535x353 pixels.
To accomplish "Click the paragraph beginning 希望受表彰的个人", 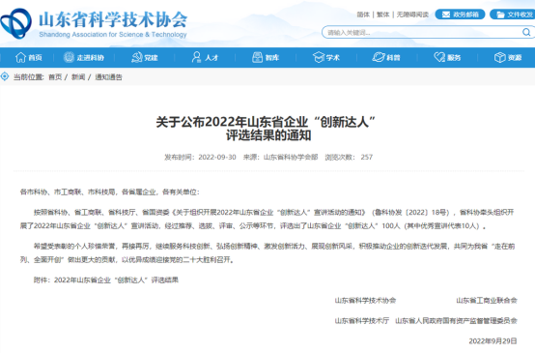I will [267, 253].
